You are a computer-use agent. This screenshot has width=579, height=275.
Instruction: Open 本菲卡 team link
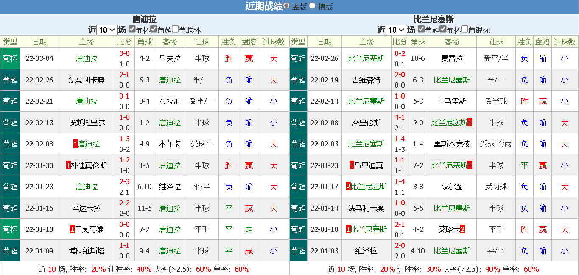pyautogui.click(x=170, y=144)
